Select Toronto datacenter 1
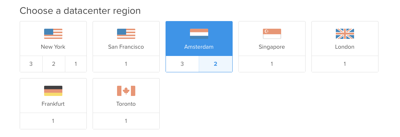The height and width of the screenshot is (137, 400). (x=126, y=121)
